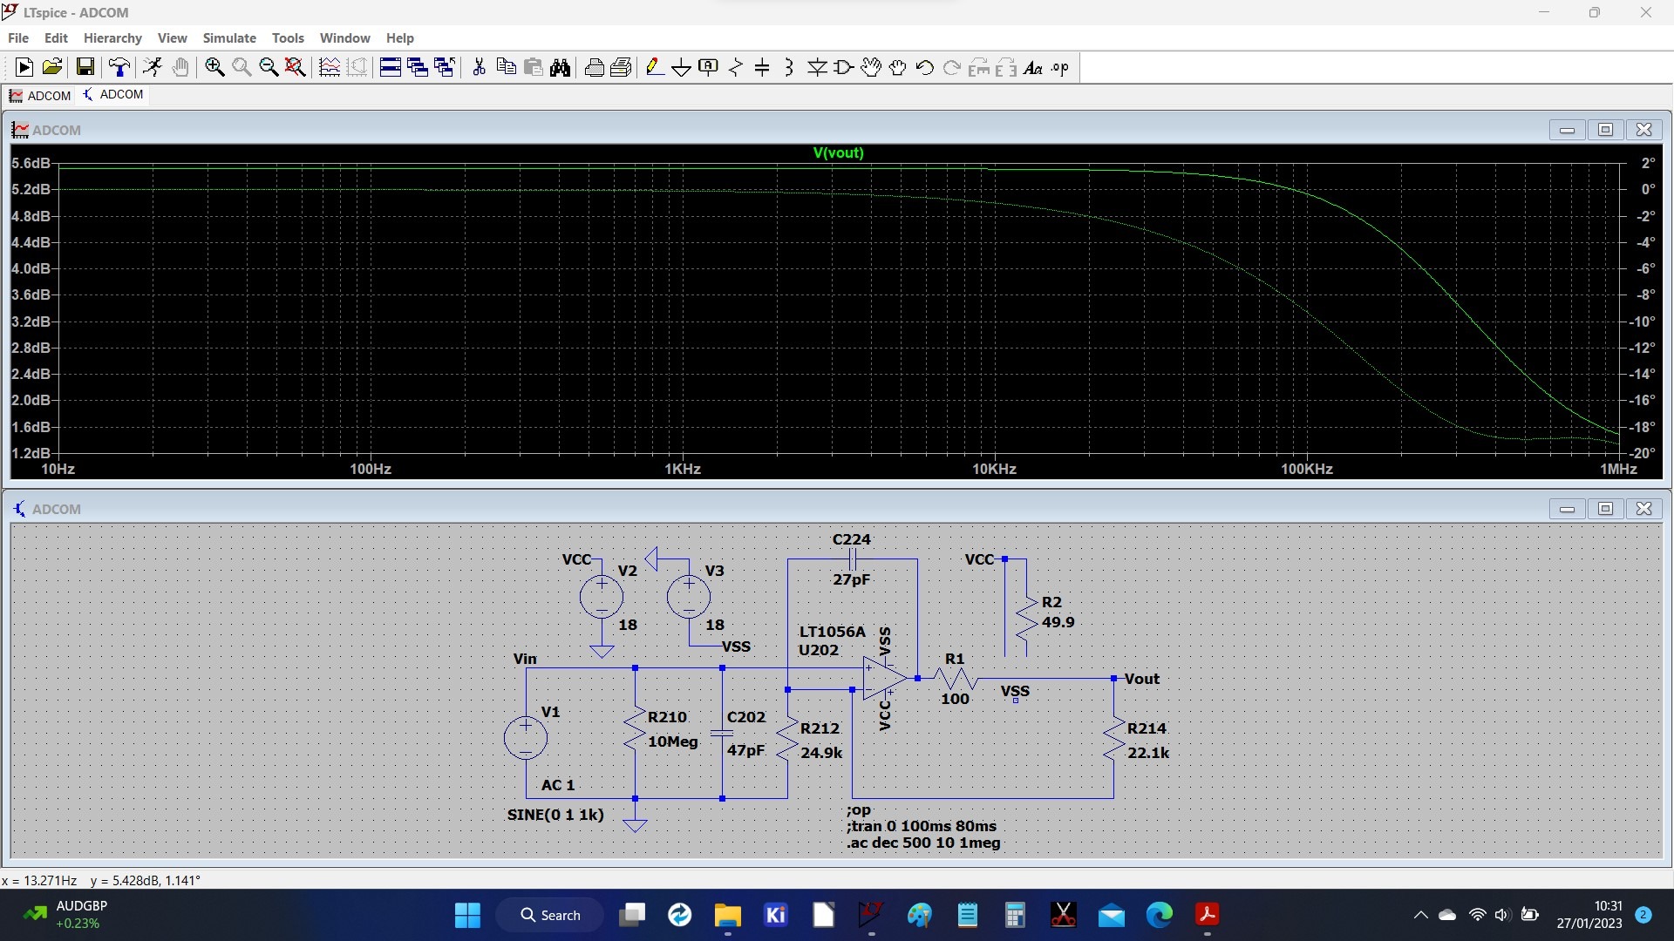Select the Inductor placement tool
The width and height of the screenshot is (1674, 941).
789,67
